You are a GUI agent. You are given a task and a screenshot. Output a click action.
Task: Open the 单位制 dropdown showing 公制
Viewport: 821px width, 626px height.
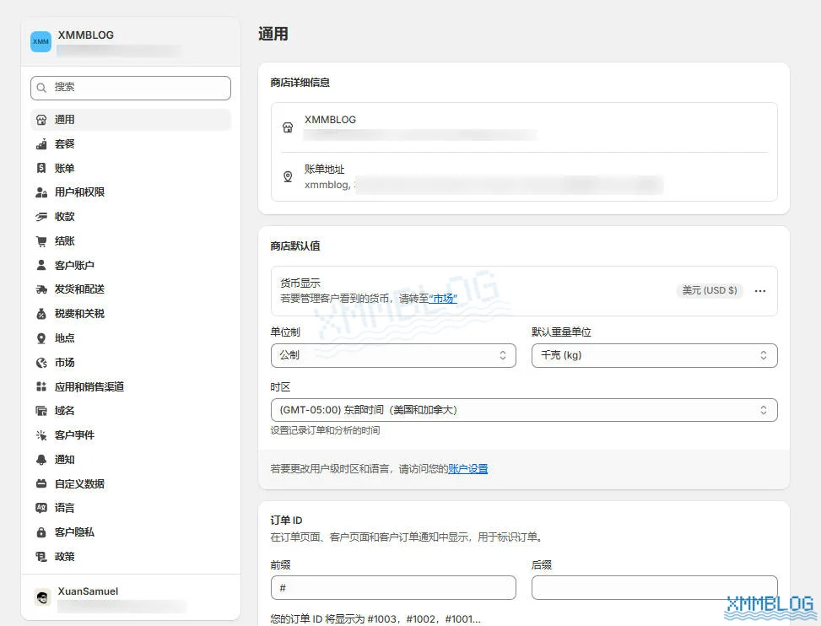(x=393, y=355)
